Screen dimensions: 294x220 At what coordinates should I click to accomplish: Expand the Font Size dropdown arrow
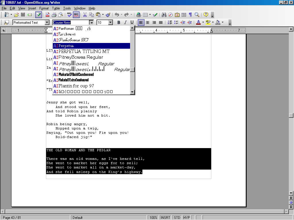click(111, 22)
